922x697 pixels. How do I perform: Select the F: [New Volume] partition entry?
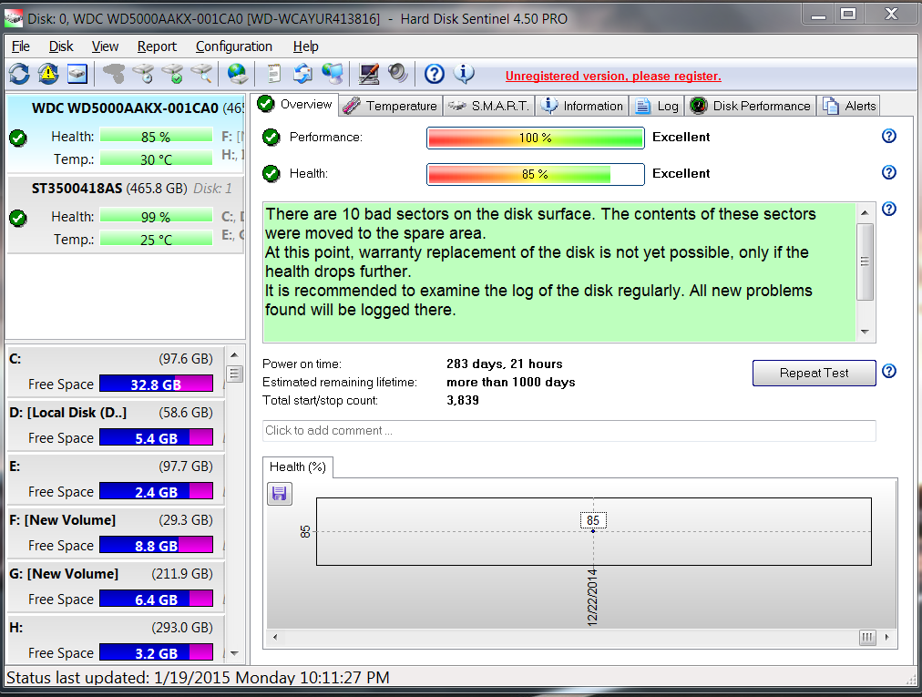pyautogui.click(x=116, y=534)
